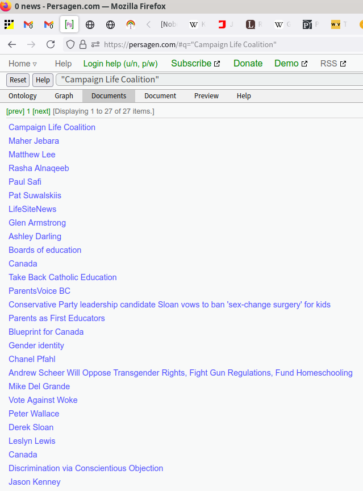Open the Demo external link
Image resolution: width=363 pixels, height=491 pixels.
pos(291,63)
